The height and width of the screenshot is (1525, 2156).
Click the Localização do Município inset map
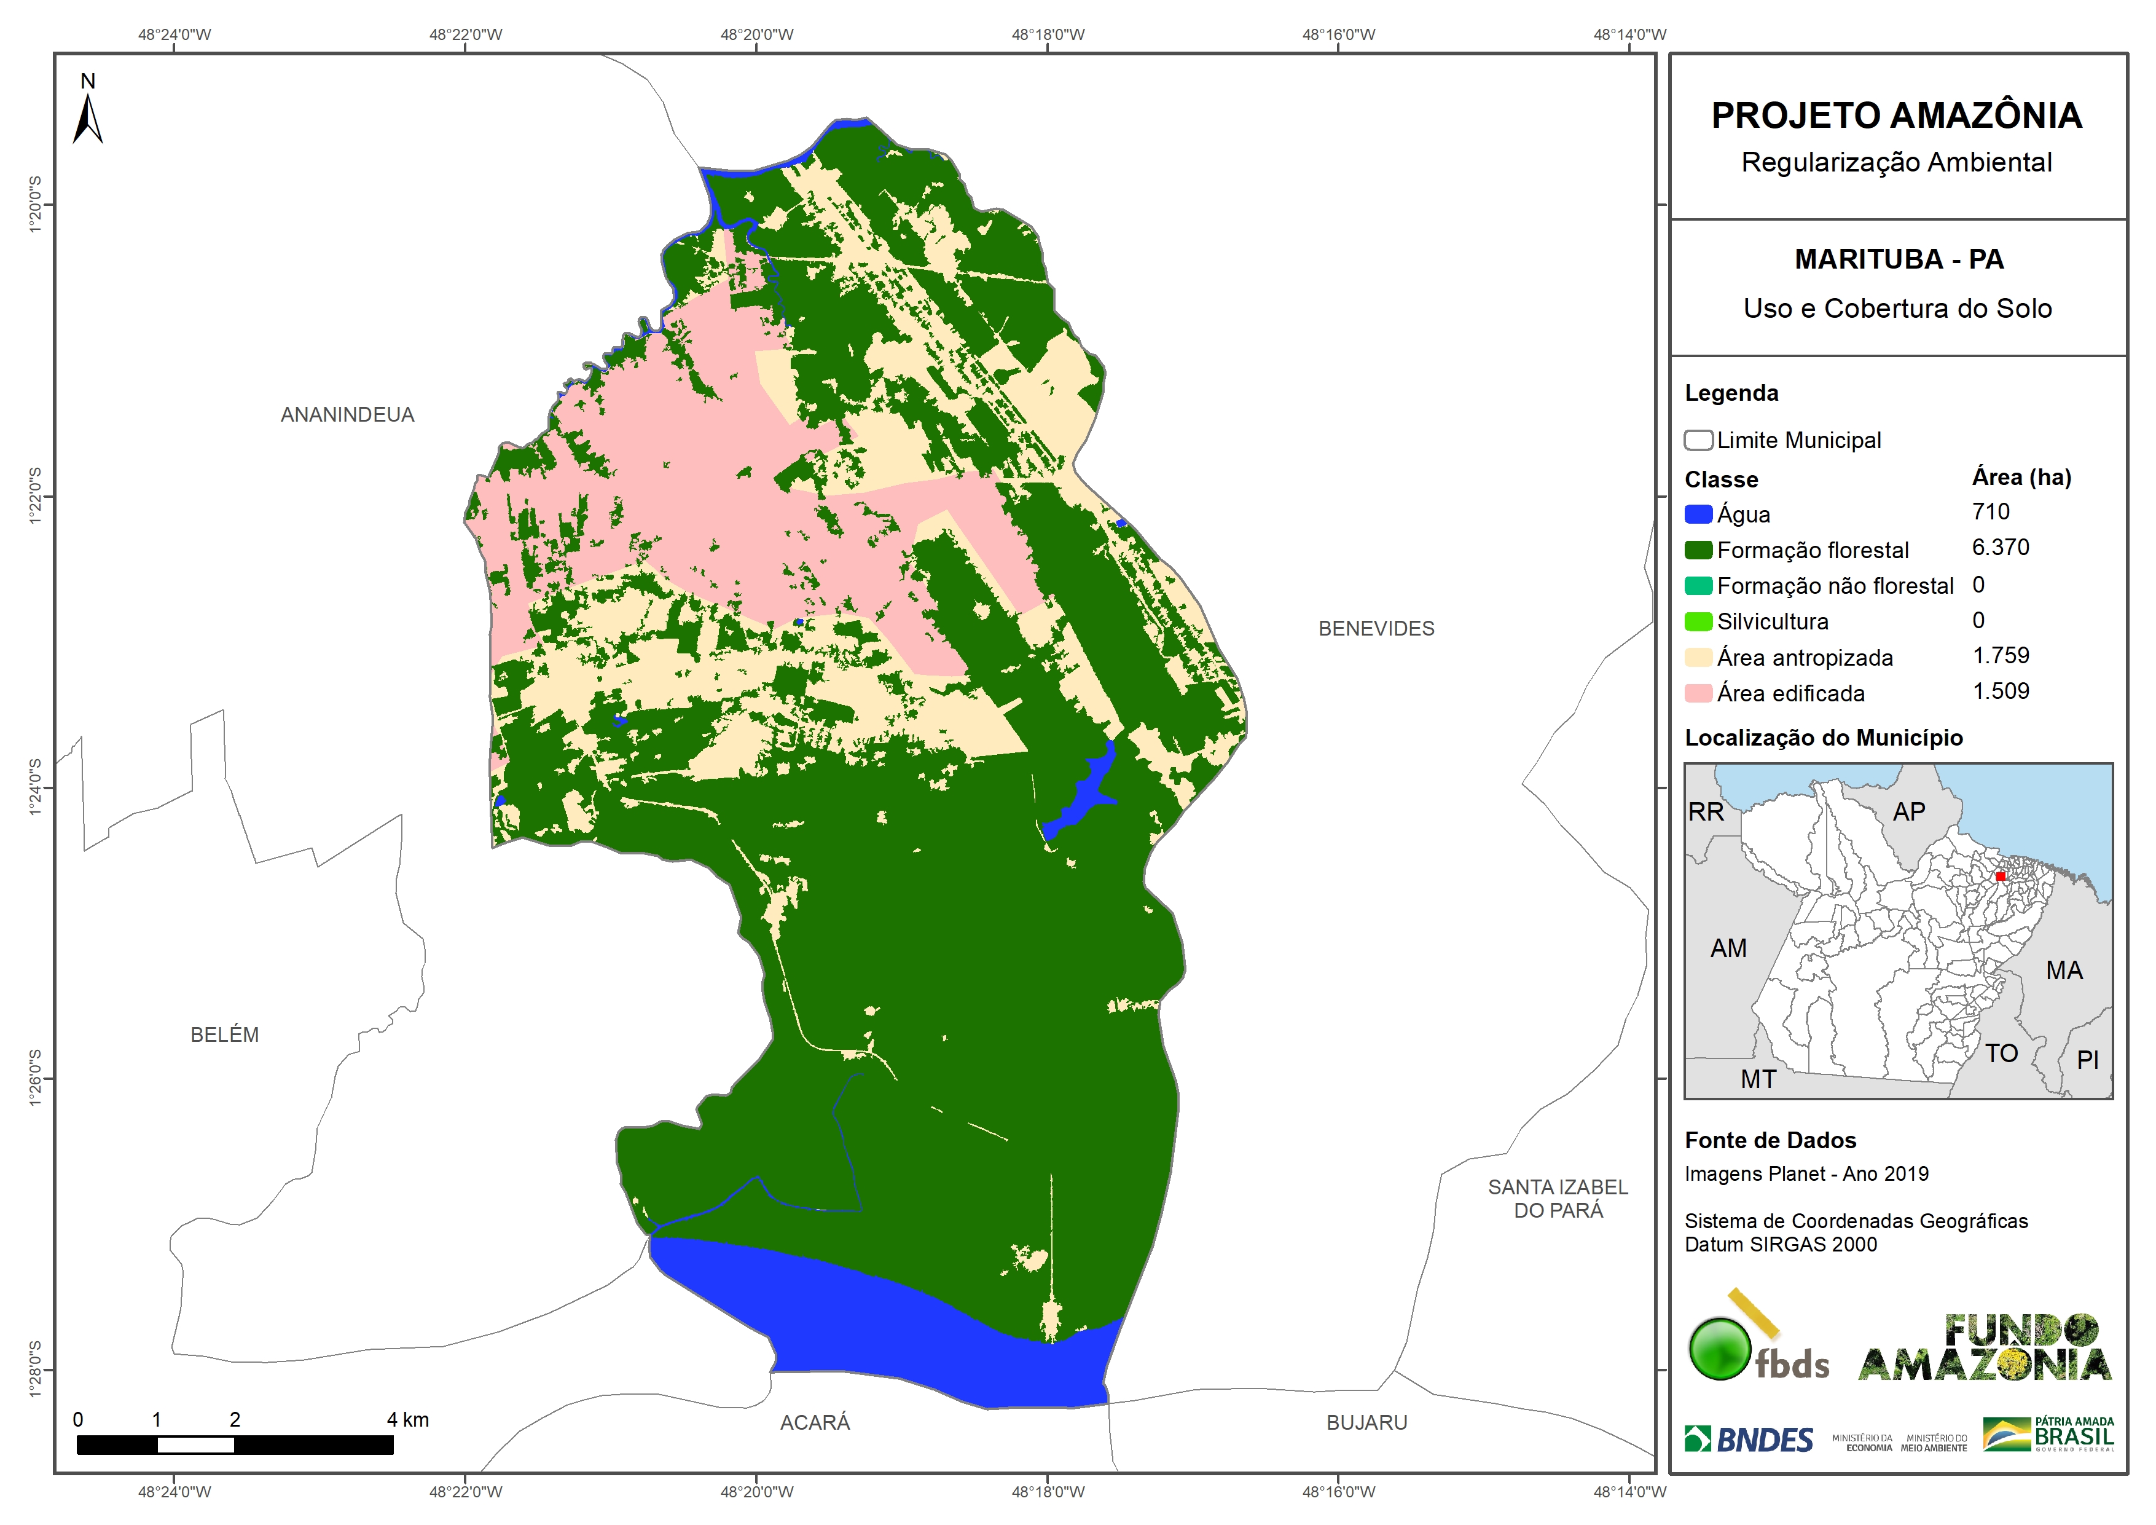(1898, 930)
